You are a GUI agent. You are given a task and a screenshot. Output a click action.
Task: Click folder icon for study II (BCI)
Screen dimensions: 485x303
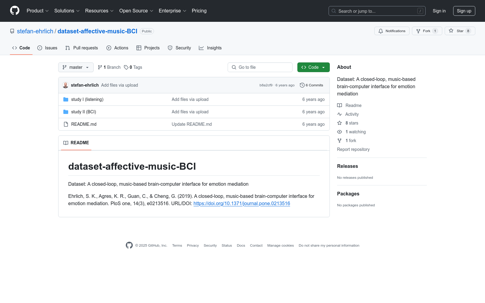tap(66, 112)
